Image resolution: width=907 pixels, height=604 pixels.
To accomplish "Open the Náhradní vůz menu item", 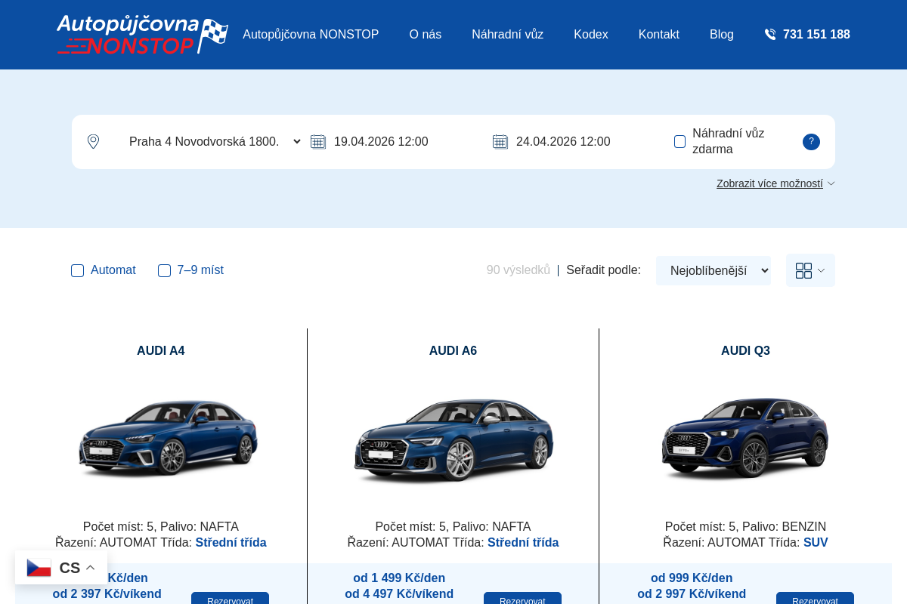I will (507, 35).
